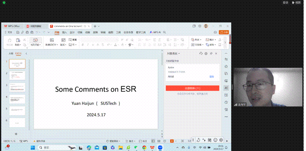Click the orange share button
This screenshot has width=306, height=151.
223,32
